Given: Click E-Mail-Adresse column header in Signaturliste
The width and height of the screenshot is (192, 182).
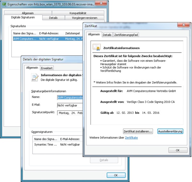Looking at the screenshot, I should pyautogui.click(x=51, y=33).
